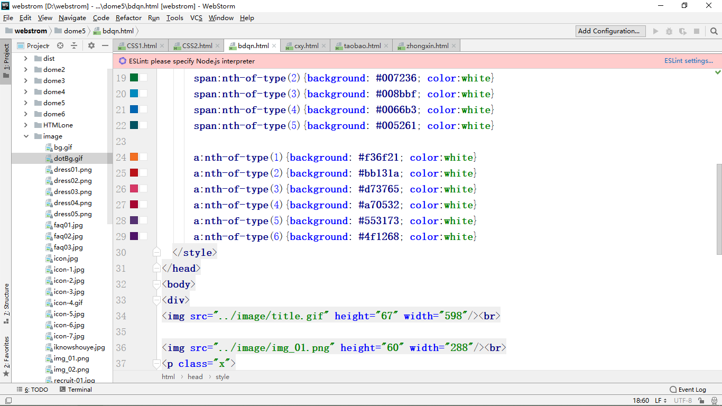Viewport: 722px width, 406px height.
Task: Click the Debug bug icon
Action: click(669, 31)
